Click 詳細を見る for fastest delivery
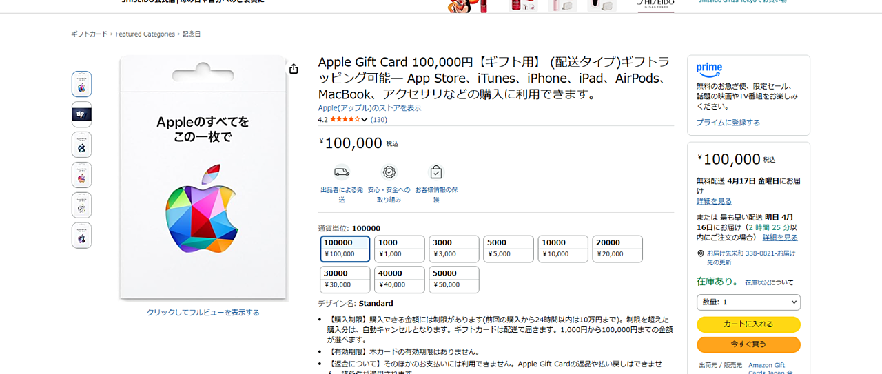882x374 pixels. 780,238
